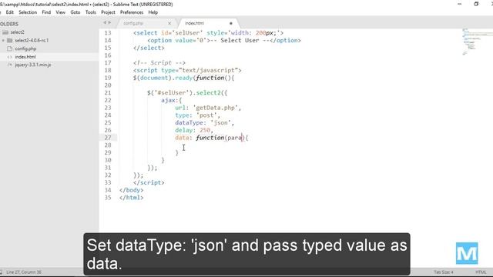Select the select2-4.0.6-rc.1 folder
The height and width of the screenshot is (277, 493).
(32, 40)
